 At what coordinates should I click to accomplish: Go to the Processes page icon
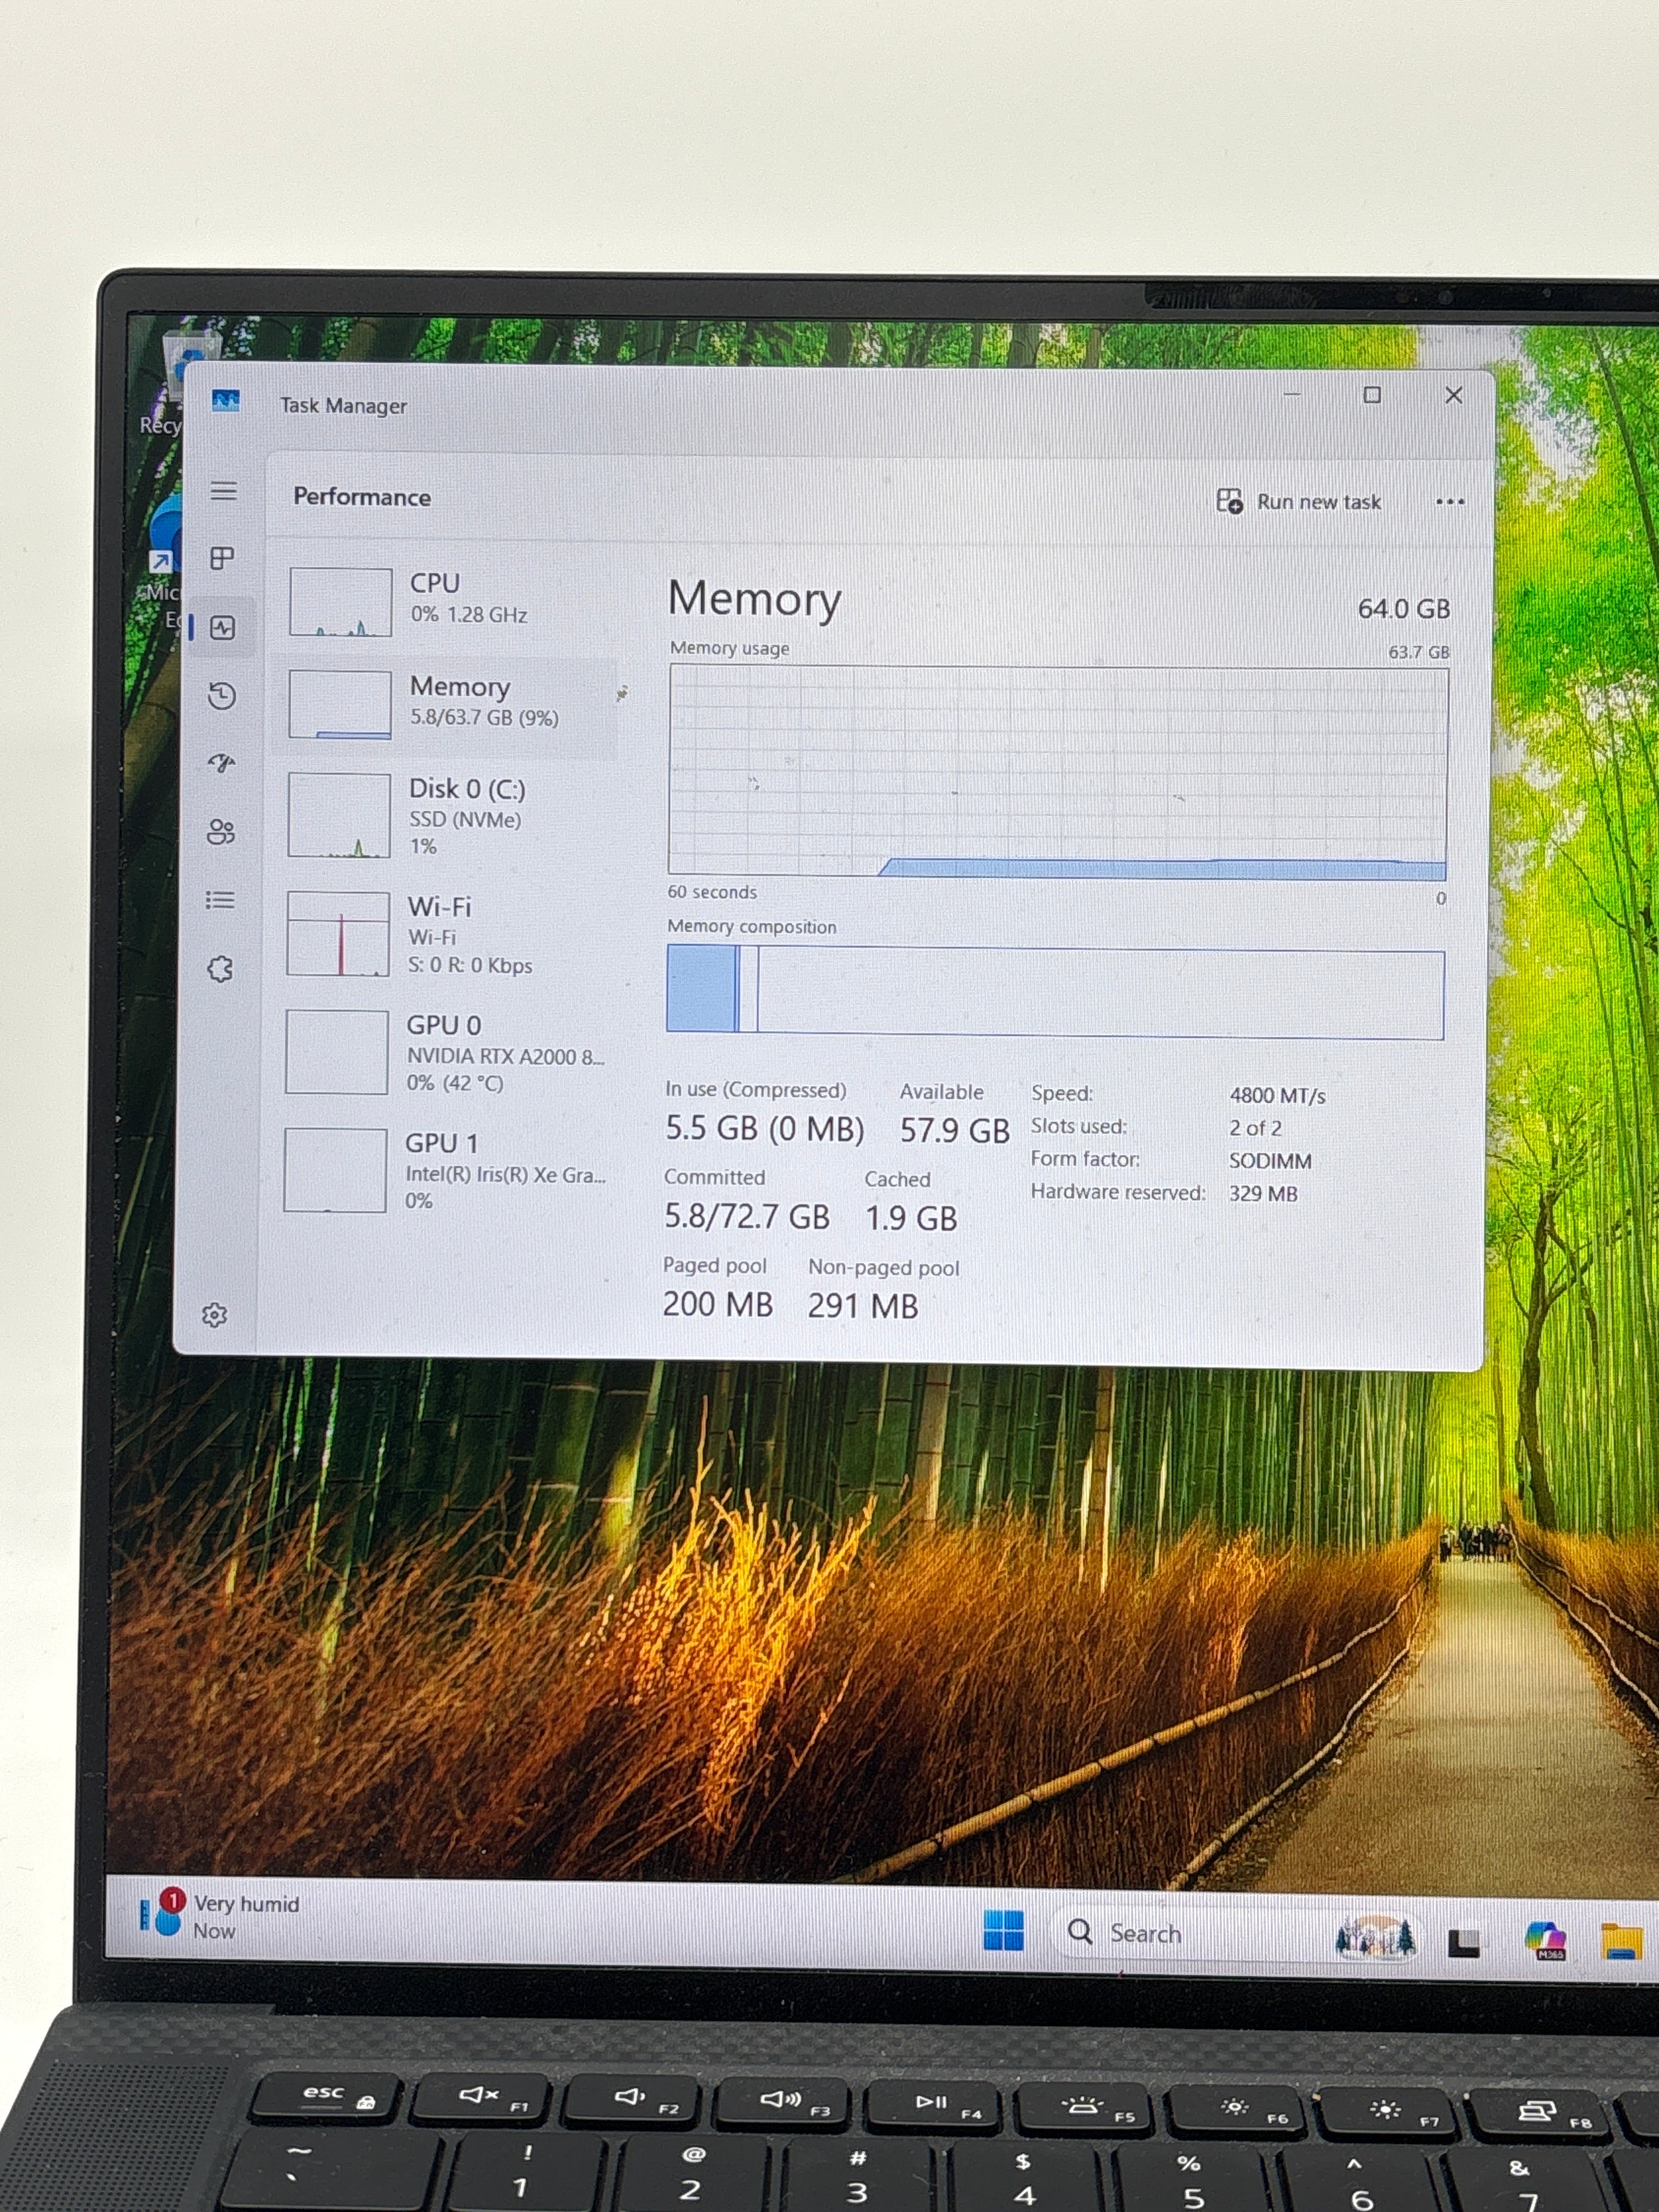(x=222, y=558)
